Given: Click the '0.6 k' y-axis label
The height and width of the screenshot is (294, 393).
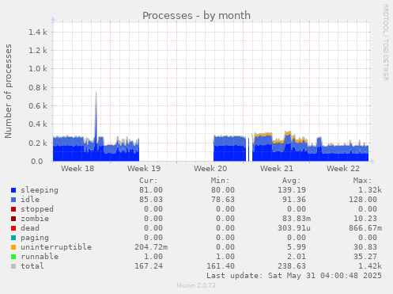Looking at the screenshot, I should click(38, 106).
